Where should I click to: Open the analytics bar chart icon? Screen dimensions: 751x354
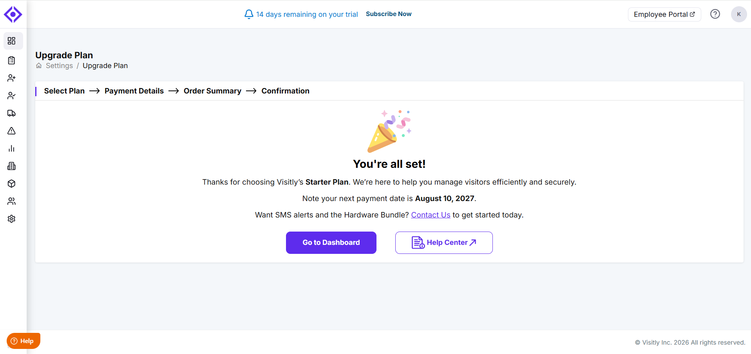(x=12, y=149)
